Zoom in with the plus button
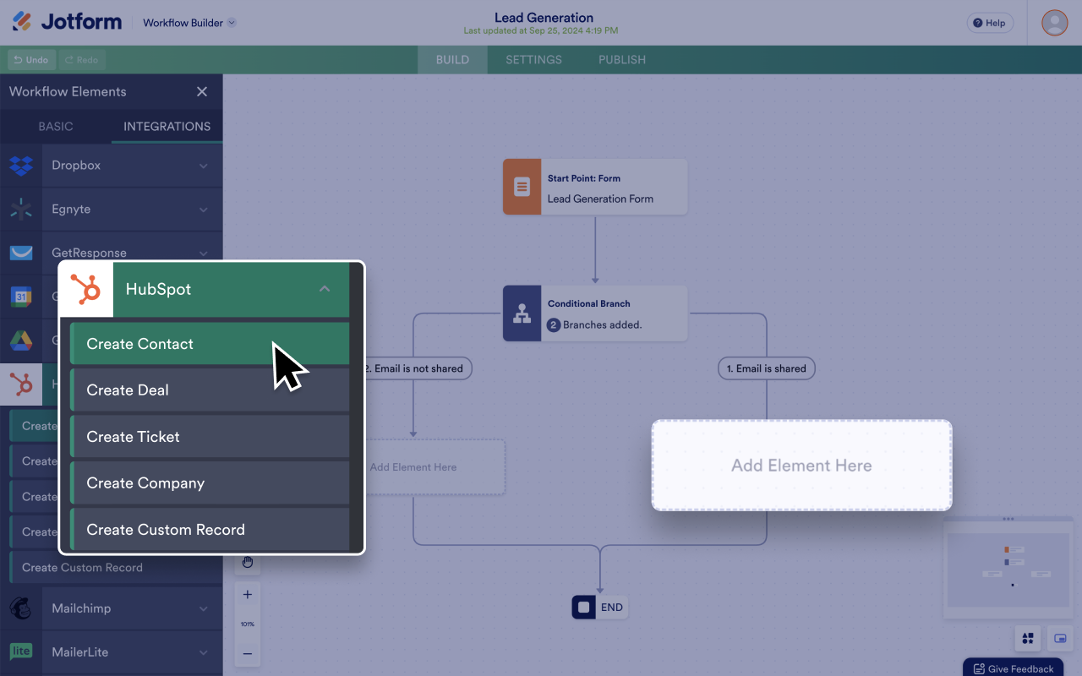 point(248,595)
